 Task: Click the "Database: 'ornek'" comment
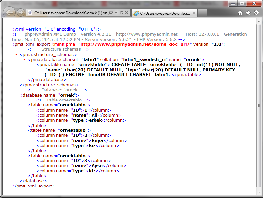57,90
